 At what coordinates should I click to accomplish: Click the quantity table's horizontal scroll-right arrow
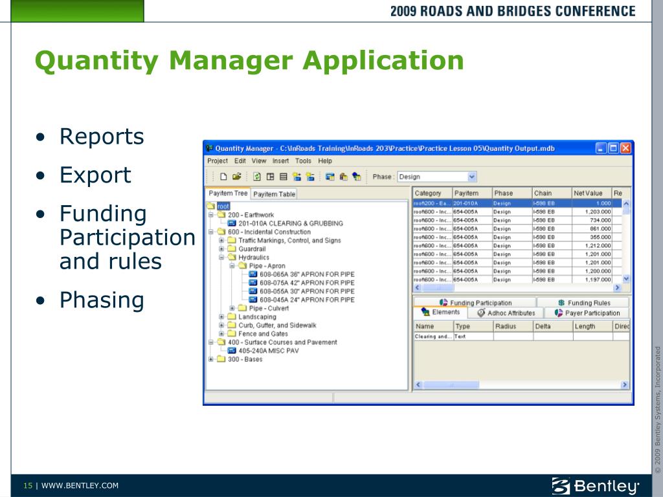click(x=617, y=287)
